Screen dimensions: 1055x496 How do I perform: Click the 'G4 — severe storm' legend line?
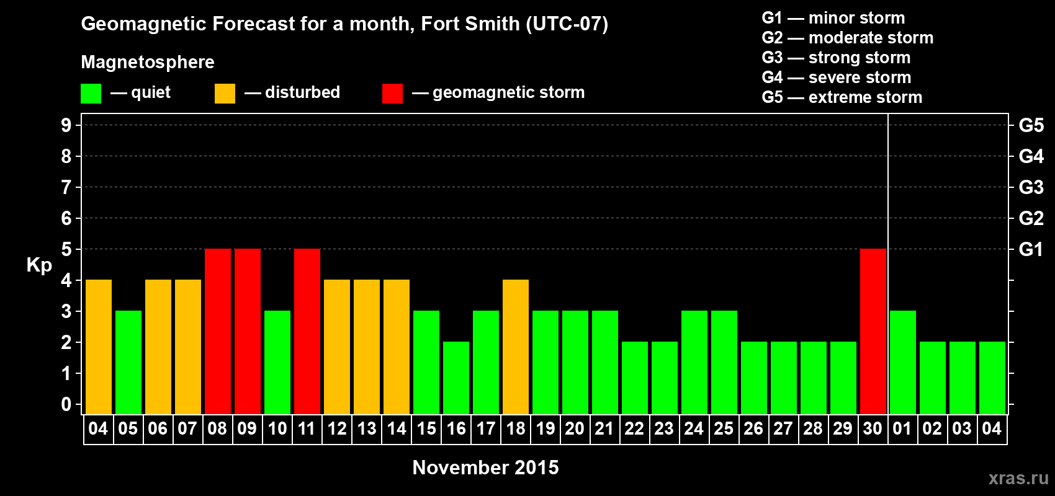coord(837,77)
